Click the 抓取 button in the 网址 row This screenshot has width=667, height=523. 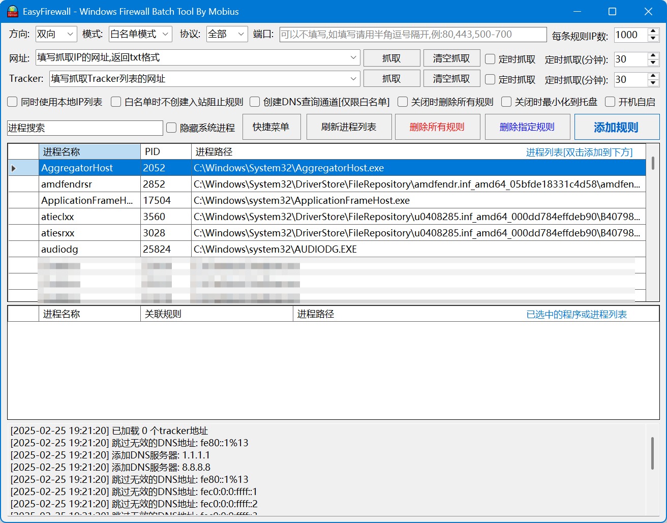click(x=391, y=58)
